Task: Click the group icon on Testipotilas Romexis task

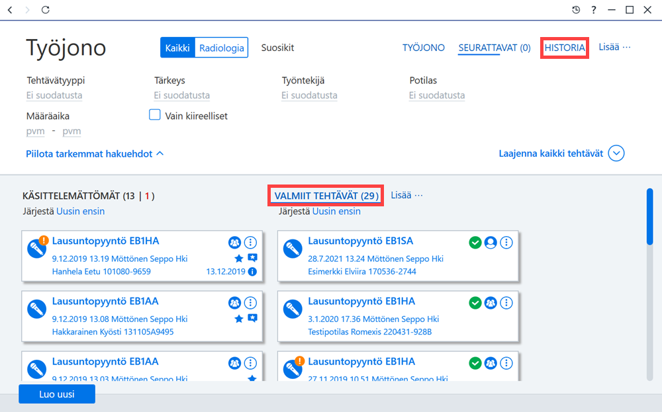Action: [x=491, y=303]
